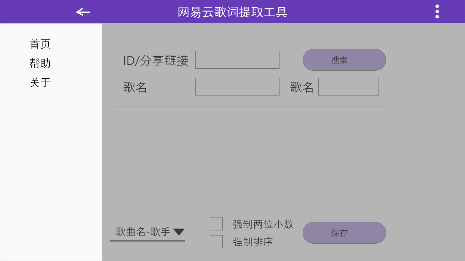Toggle the 强制排序 checkbox
Screen dimensions: 465x261
click(x=216, y=242)
